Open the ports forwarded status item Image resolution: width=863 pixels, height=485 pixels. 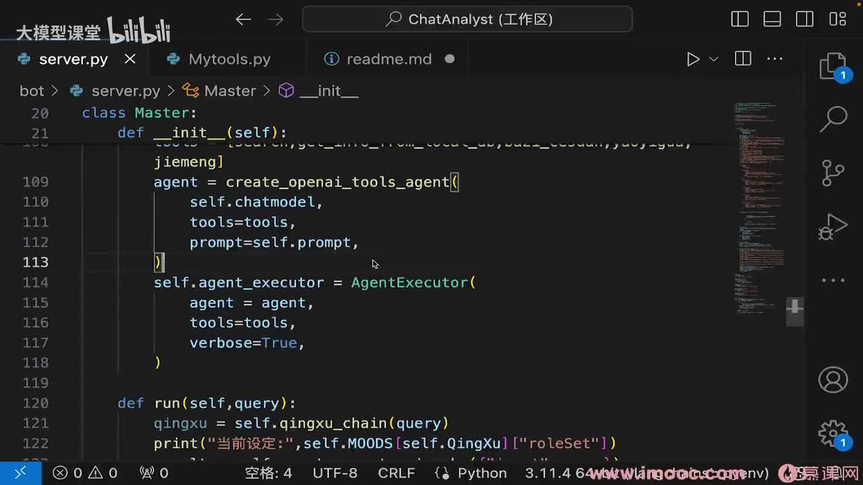coord(154,473)
